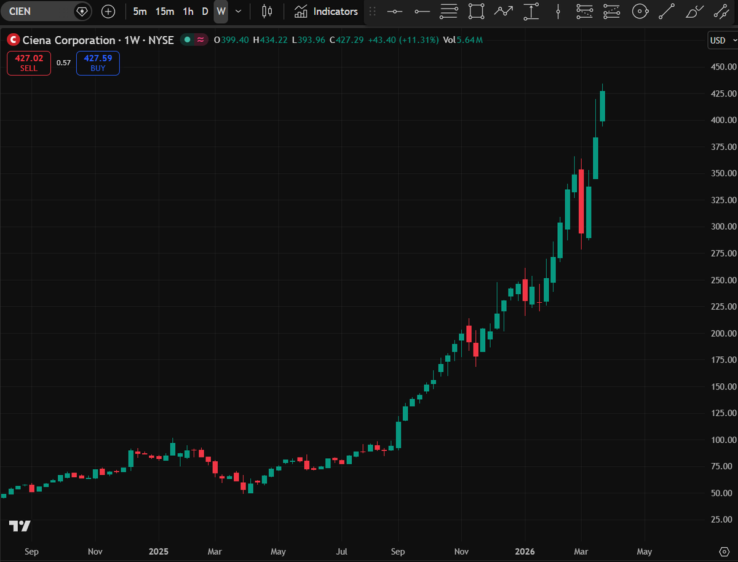Screen dimensions: 738x562
Task: Click the 427.59 BUY button
Action: coord(98,63)
